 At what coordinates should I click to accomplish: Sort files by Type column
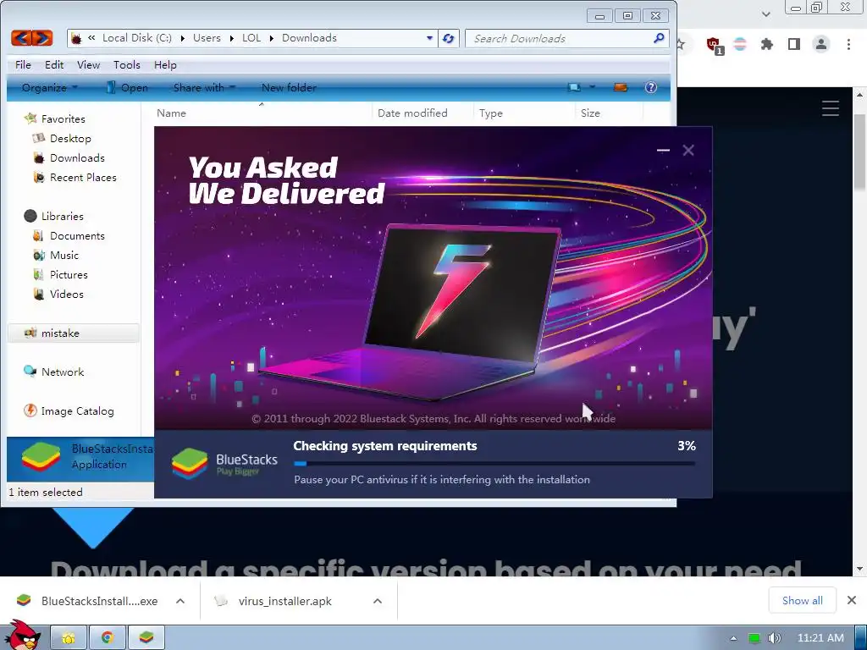(491, 113)
